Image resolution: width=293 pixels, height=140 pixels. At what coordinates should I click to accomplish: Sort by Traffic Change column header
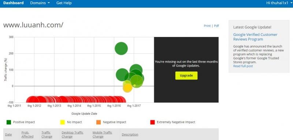click(47, 135)
